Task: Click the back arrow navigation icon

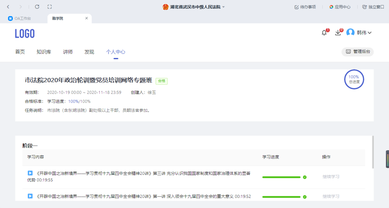Action: [8, 6]
